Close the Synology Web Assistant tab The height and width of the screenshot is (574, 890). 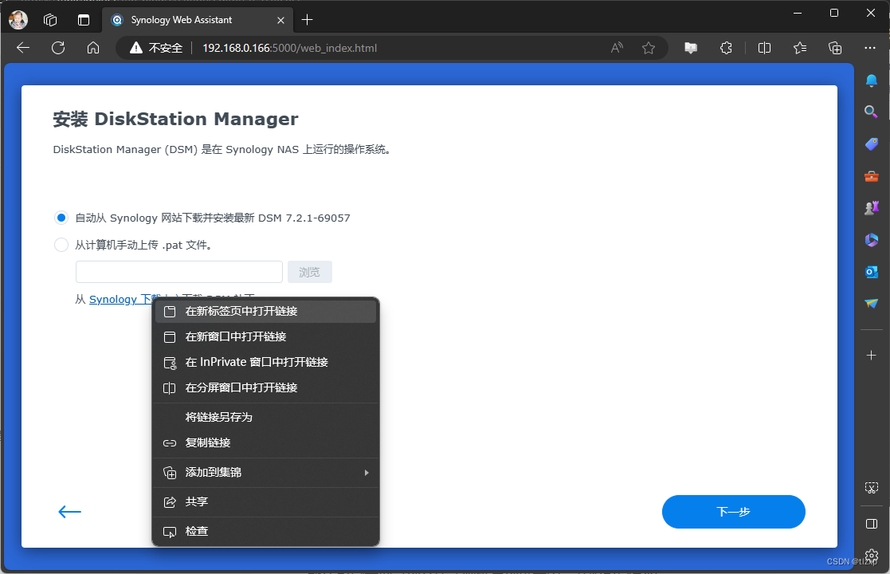[x=280, y=21]
